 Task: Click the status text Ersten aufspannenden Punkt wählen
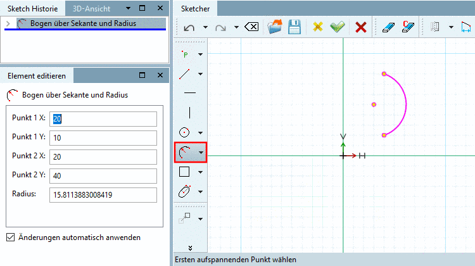click(x=236, y=260)
